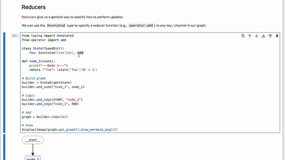Viewport: 285px width, 160px height.
Task: Select the [9]: cell prompt
Action: 15,36
